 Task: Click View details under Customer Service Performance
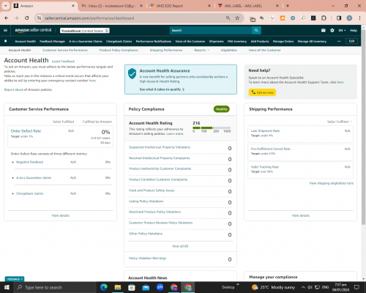click(61, 215)
